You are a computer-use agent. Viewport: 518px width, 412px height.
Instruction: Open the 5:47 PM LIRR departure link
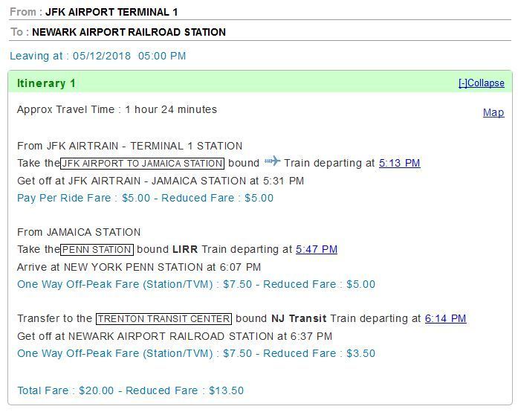(317, 250)
